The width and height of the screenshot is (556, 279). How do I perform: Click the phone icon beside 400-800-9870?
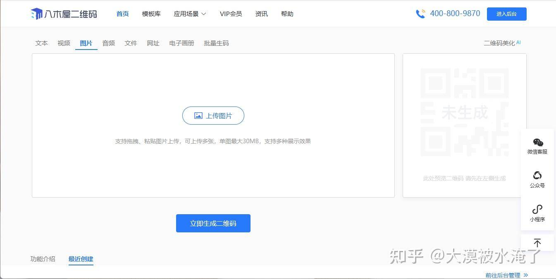point(420,14)
